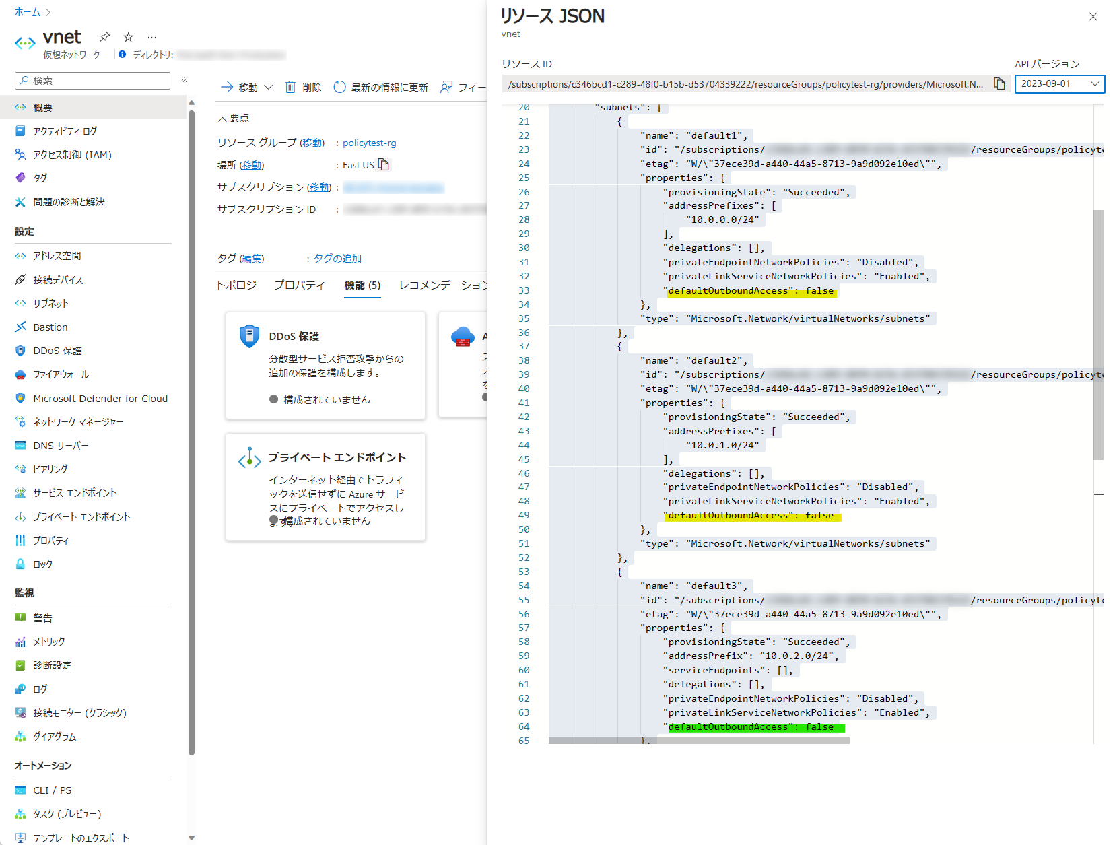Open ファイアウォール settings

61,374
